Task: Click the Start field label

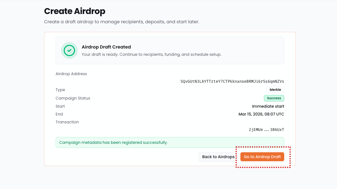Action: pyautogui.click(x=60, y=106)
